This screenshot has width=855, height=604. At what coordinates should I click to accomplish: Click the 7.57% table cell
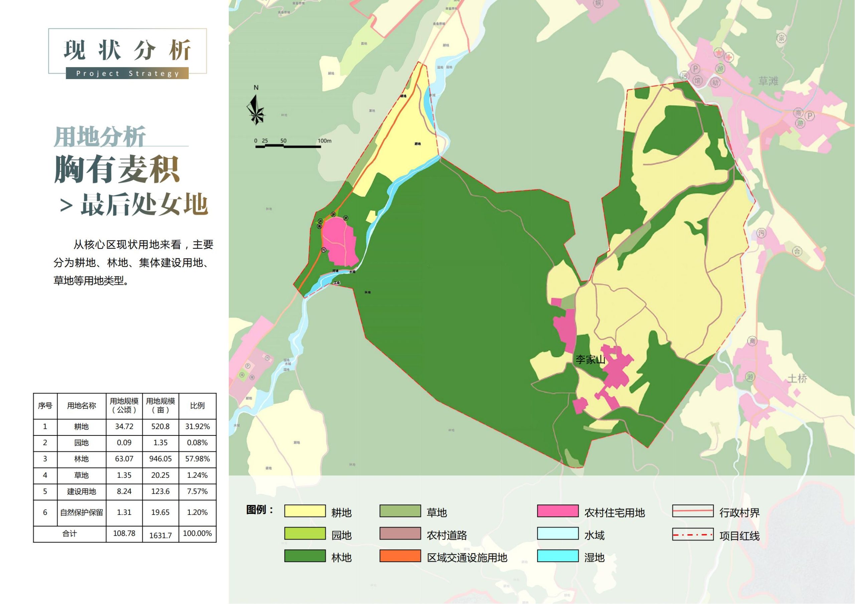tap(197, 492)
